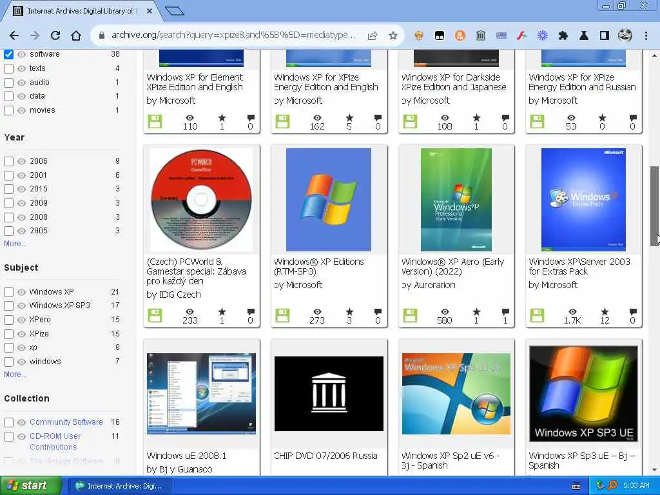Screen dimensions: 660x495
Task: Click the taskbar clock showing 5:33 AM
Action: point(636,485)
